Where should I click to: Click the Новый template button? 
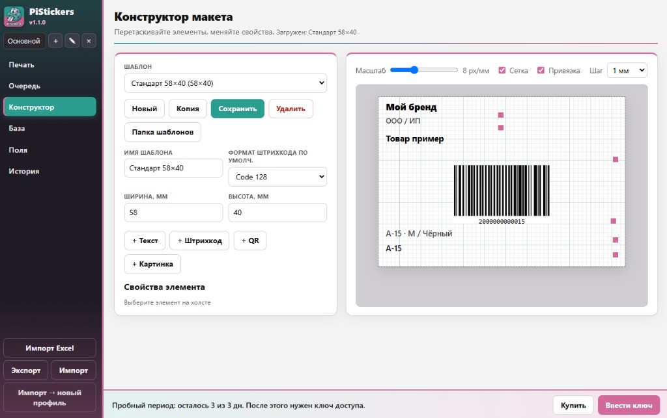(x=145, y=109)
